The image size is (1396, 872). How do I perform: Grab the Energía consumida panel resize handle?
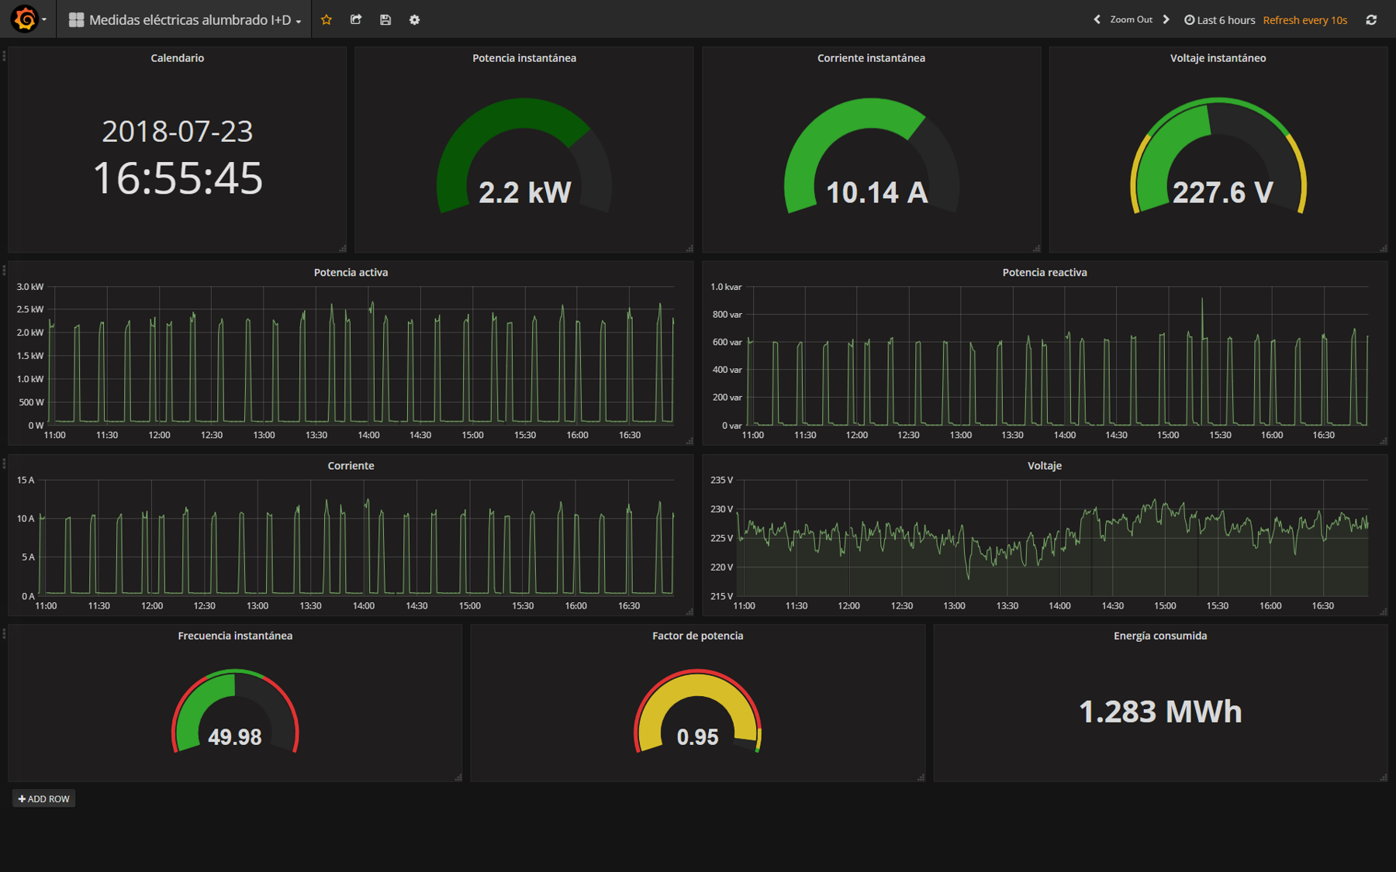[x=1383, y=777]
